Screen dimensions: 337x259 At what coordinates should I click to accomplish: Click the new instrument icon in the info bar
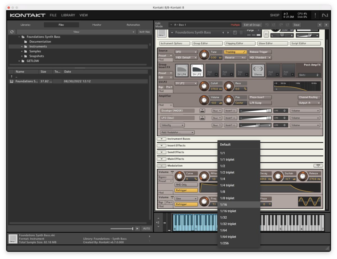click(13, 238)
